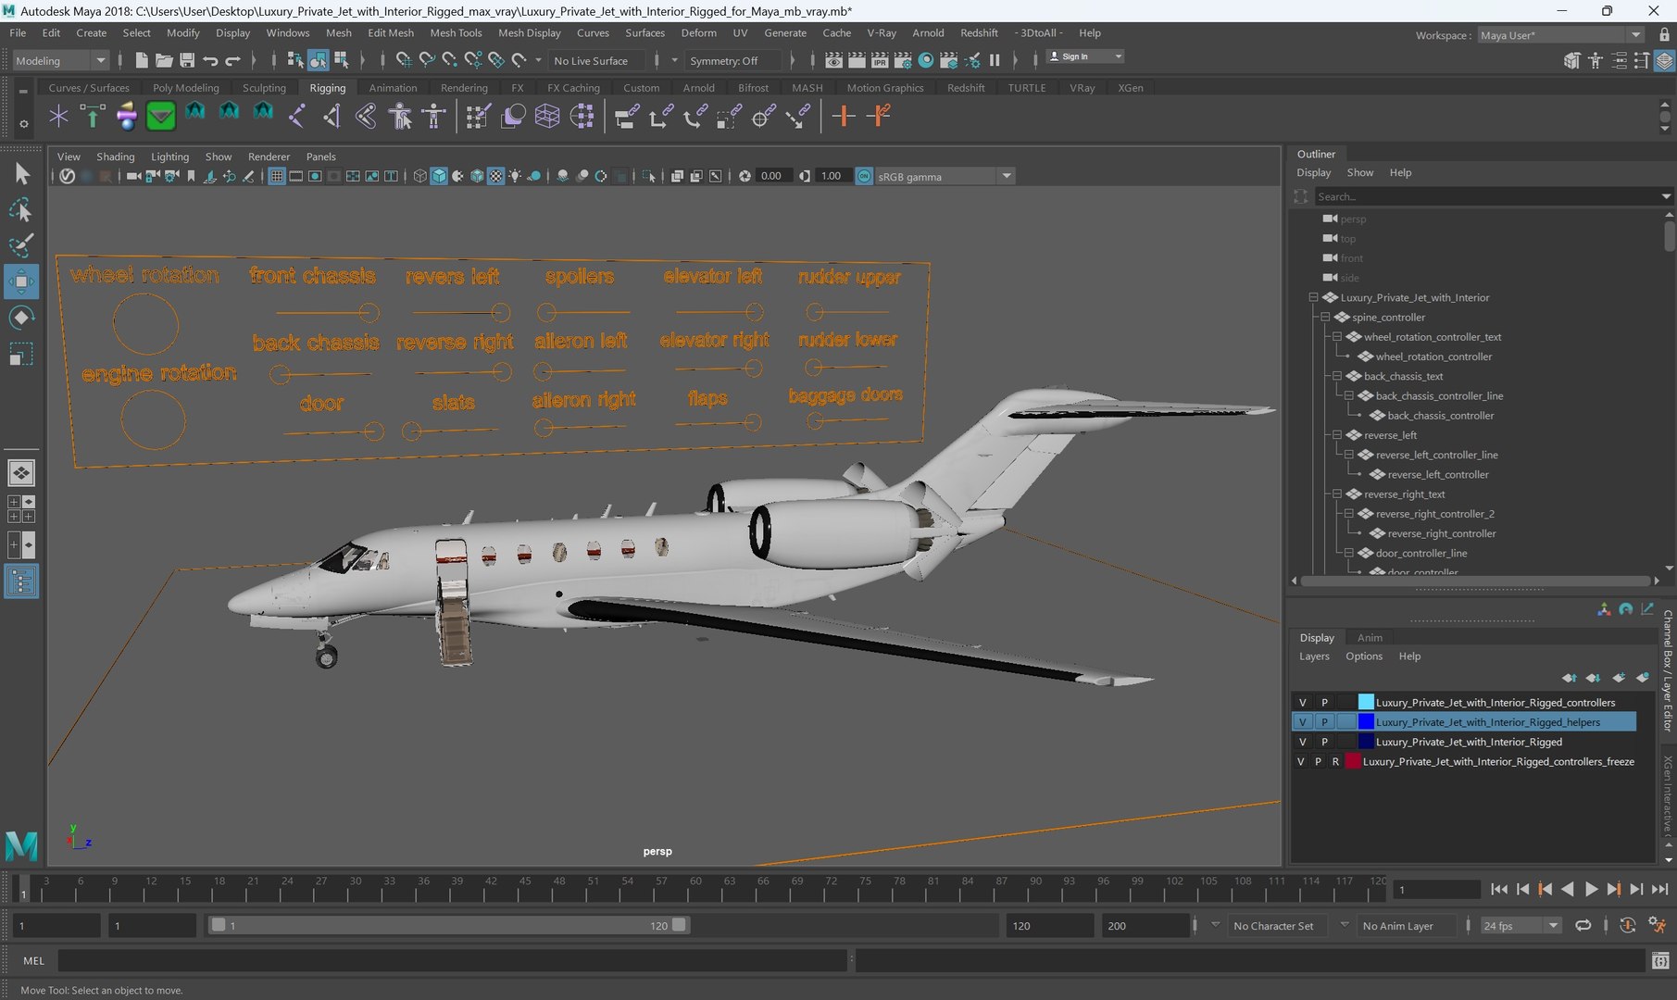
Task: Save the scene with the floppy icon
Action: [x=187, y=60]
